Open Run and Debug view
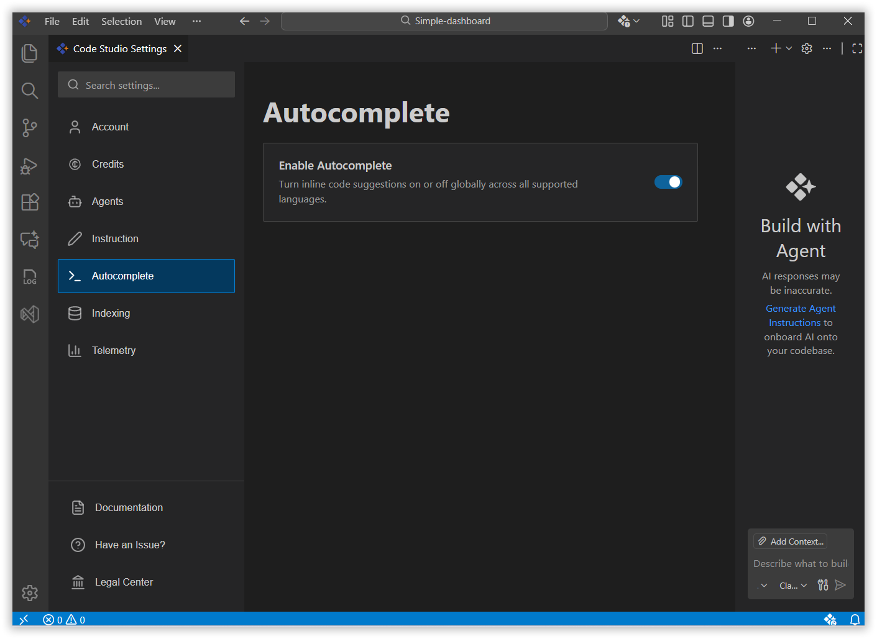 point(29,166)
